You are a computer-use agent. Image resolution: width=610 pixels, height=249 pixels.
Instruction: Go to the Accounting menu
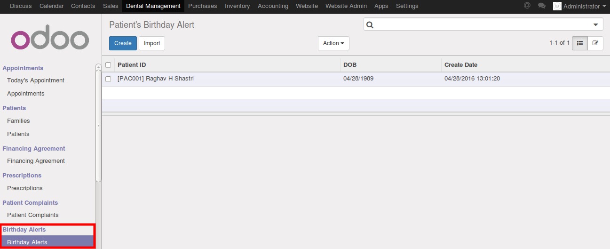pos(273,6)
